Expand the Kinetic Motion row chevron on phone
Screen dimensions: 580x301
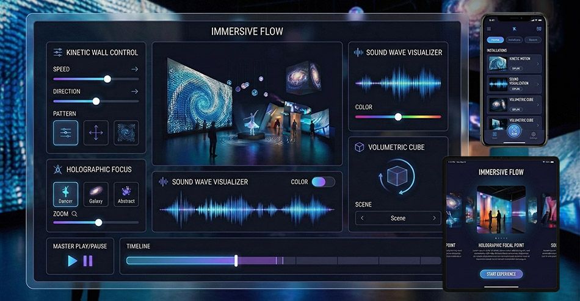click(538, 64)
